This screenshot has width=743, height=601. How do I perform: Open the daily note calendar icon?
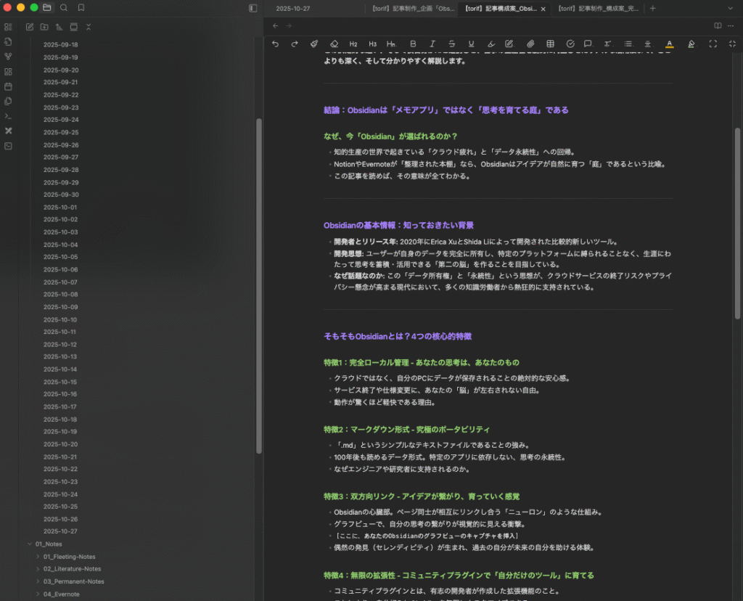click(8, 86)
